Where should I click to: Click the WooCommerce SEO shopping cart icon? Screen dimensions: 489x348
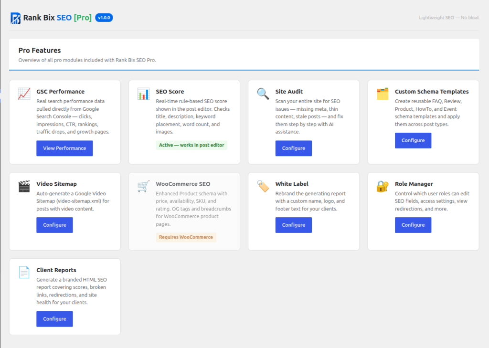click(x=143, y=186)
